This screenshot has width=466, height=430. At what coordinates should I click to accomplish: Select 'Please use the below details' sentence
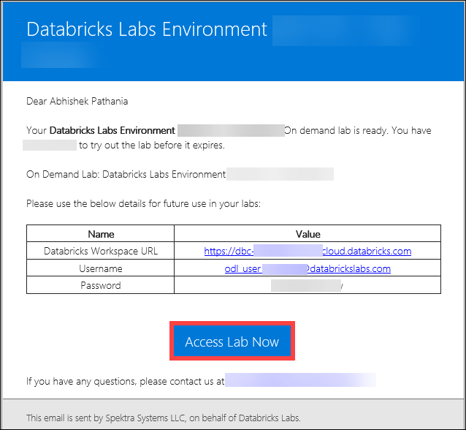pos(143,203)
